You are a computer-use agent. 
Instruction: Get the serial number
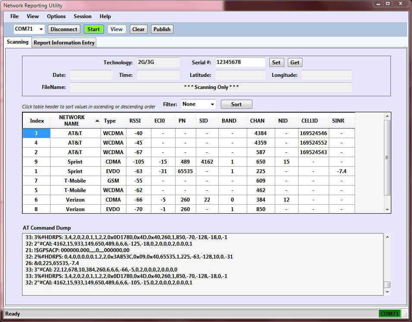(295, 62)
